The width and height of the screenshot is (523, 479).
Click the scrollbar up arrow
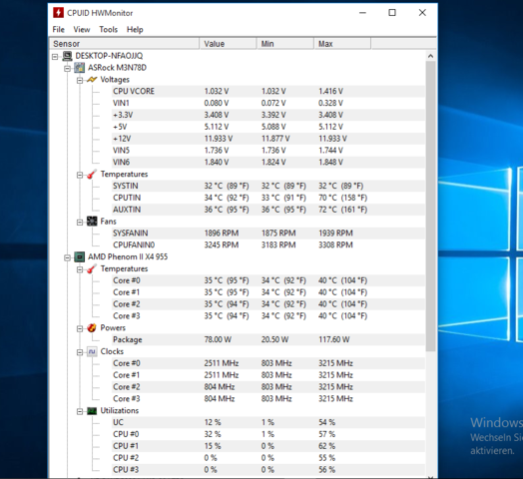click(430, 56)
